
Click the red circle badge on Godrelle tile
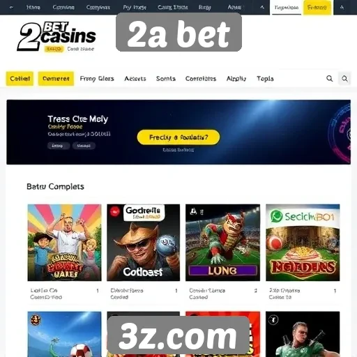coord(114,211)
